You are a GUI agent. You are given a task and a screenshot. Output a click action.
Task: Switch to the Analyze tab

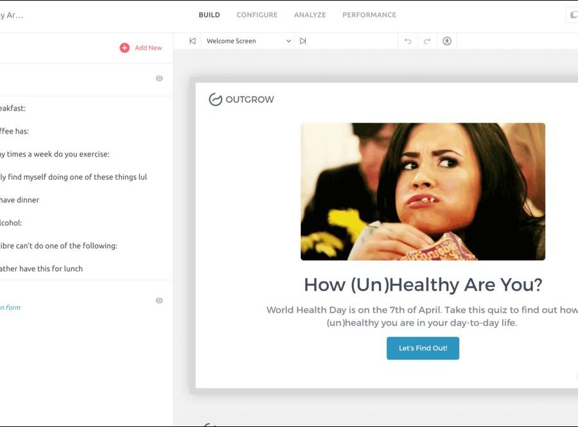310,15
